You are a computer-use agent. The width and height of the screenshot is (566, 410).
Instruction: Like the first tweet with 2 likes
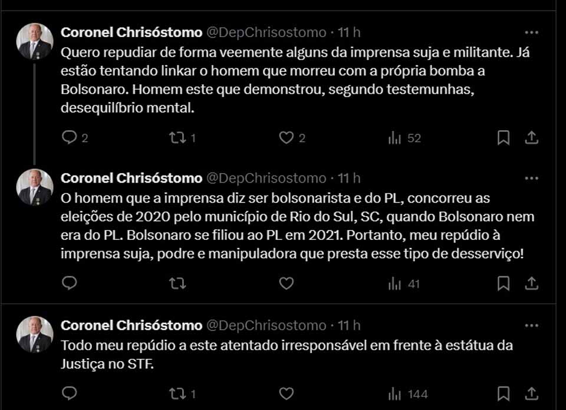pyautogui.click(x=287, y=138)
